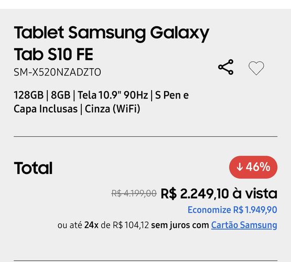
Task: Click the 'sem juros com' text
Action: pyautogui.click(x=180, y=225)
